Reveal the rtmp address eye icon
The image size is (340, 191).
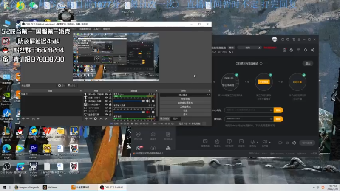pyautogui.click(x=271, y=110)
